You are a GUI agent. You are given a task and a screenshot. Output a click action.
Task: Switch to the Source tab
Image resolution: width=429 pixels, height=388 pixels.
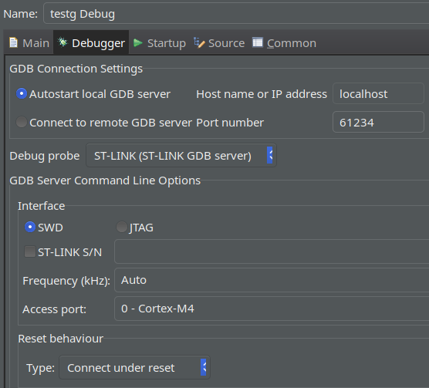coord(219,43)
